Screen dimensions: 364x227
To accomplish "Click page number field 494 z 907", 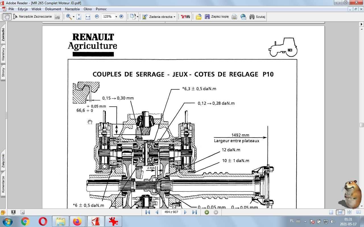I will [171, 212].
